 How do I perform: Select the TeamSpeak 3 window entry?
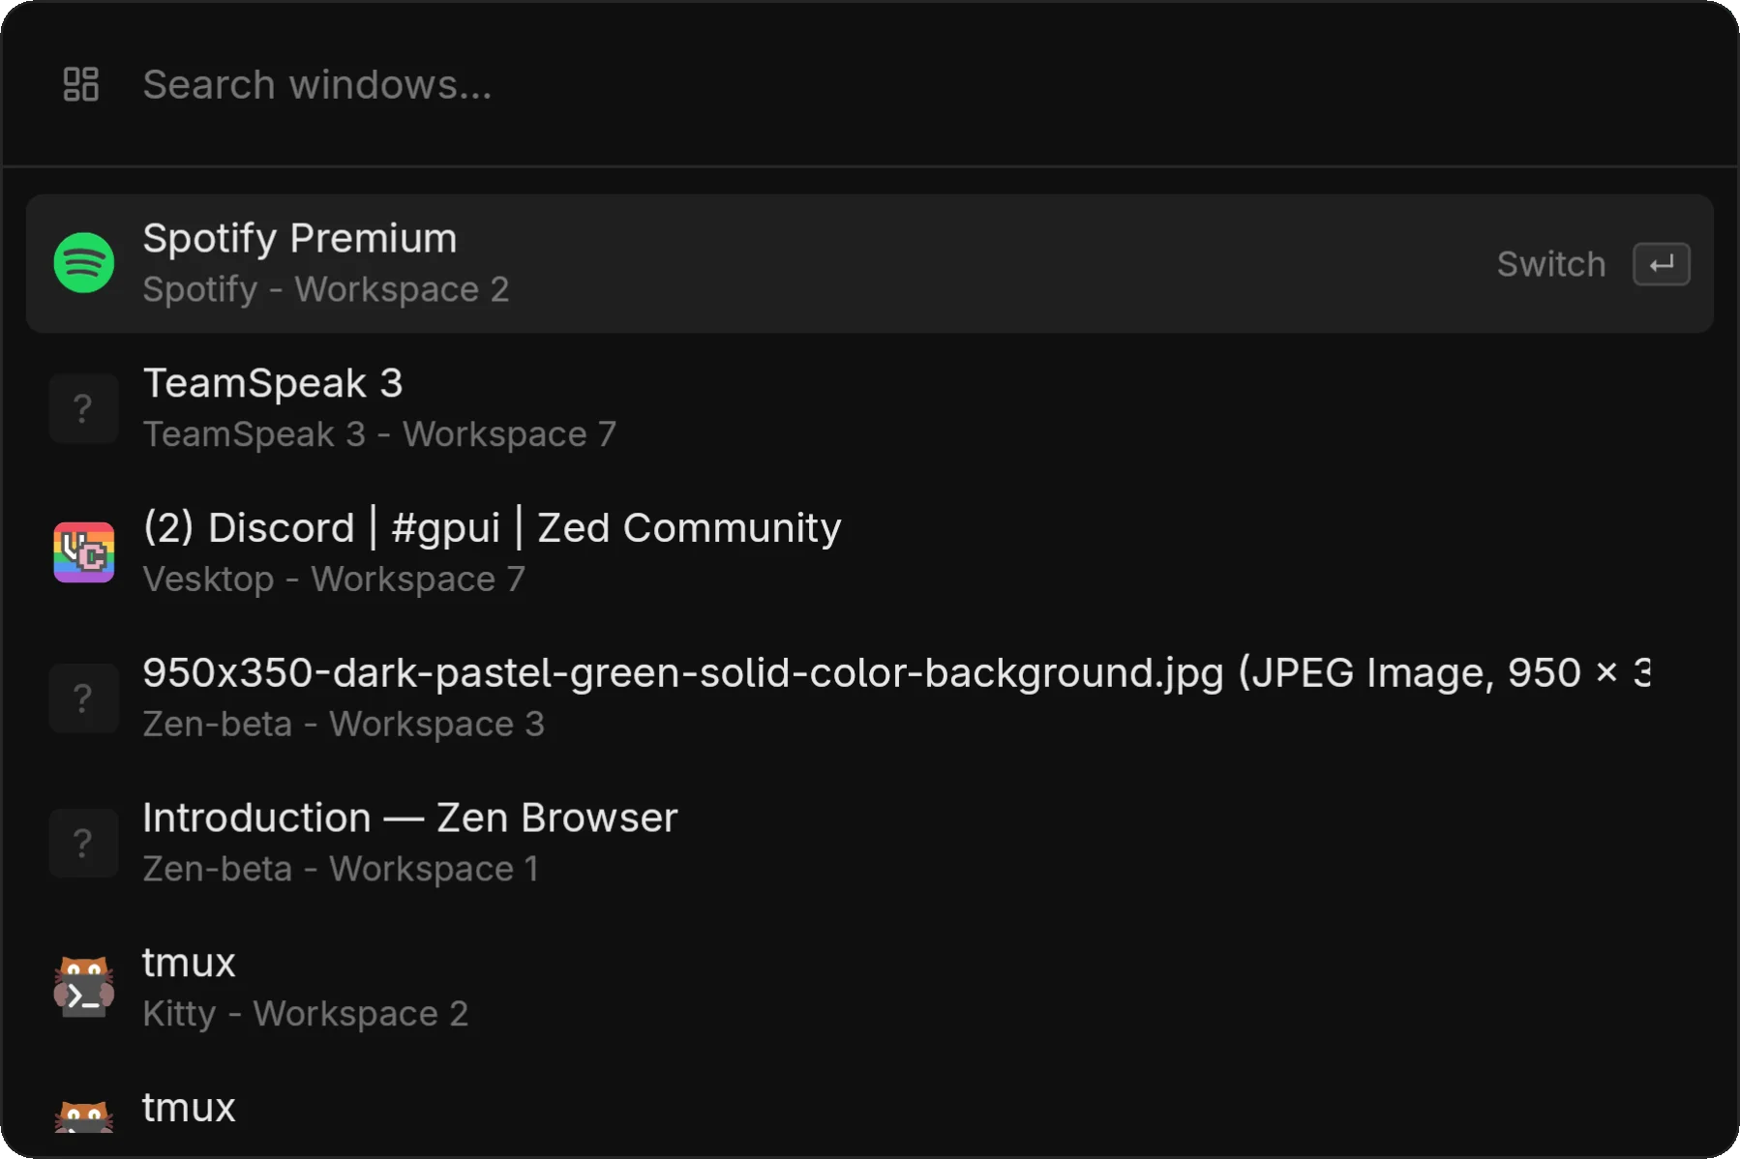(x=677, y=407)
